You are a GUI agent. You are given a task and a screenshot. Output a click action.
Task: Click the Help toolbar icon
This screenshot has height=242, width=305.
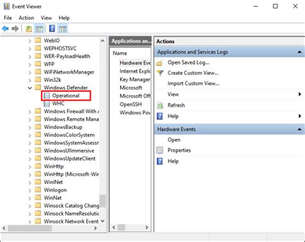coord(52,28)
